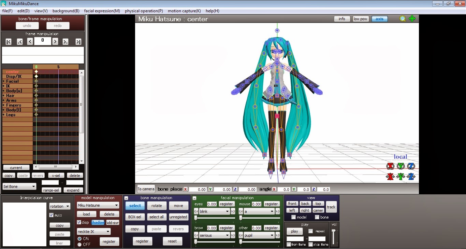Jump to first frame using the leftmost arrow icon

pyautogui.click(x=8, y=41)
